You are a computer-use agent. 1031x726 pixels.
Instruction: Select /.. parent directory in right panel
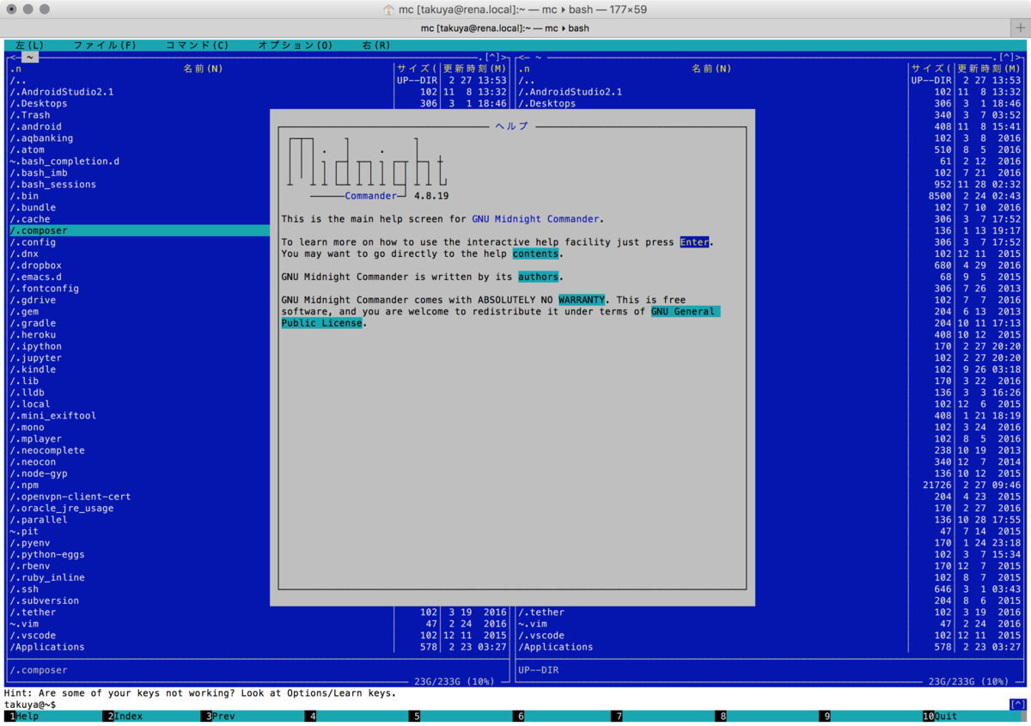tap(526, 81)
